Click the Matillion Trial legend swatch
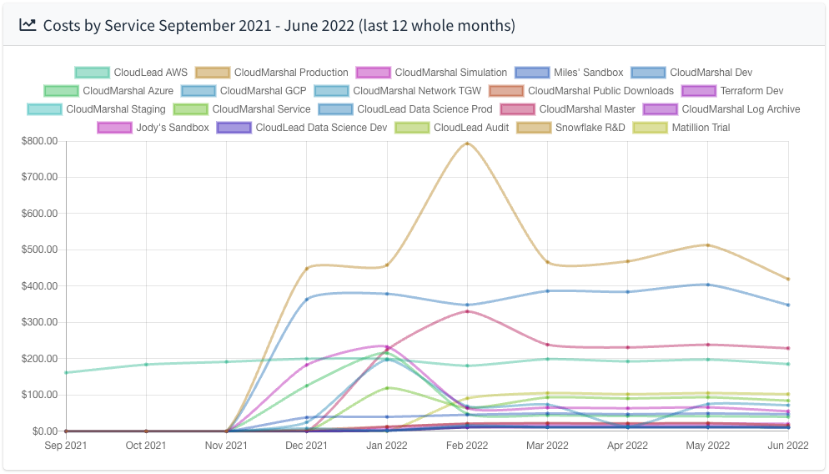The height and width of the screenshot is (474, 829). [650, 128]
